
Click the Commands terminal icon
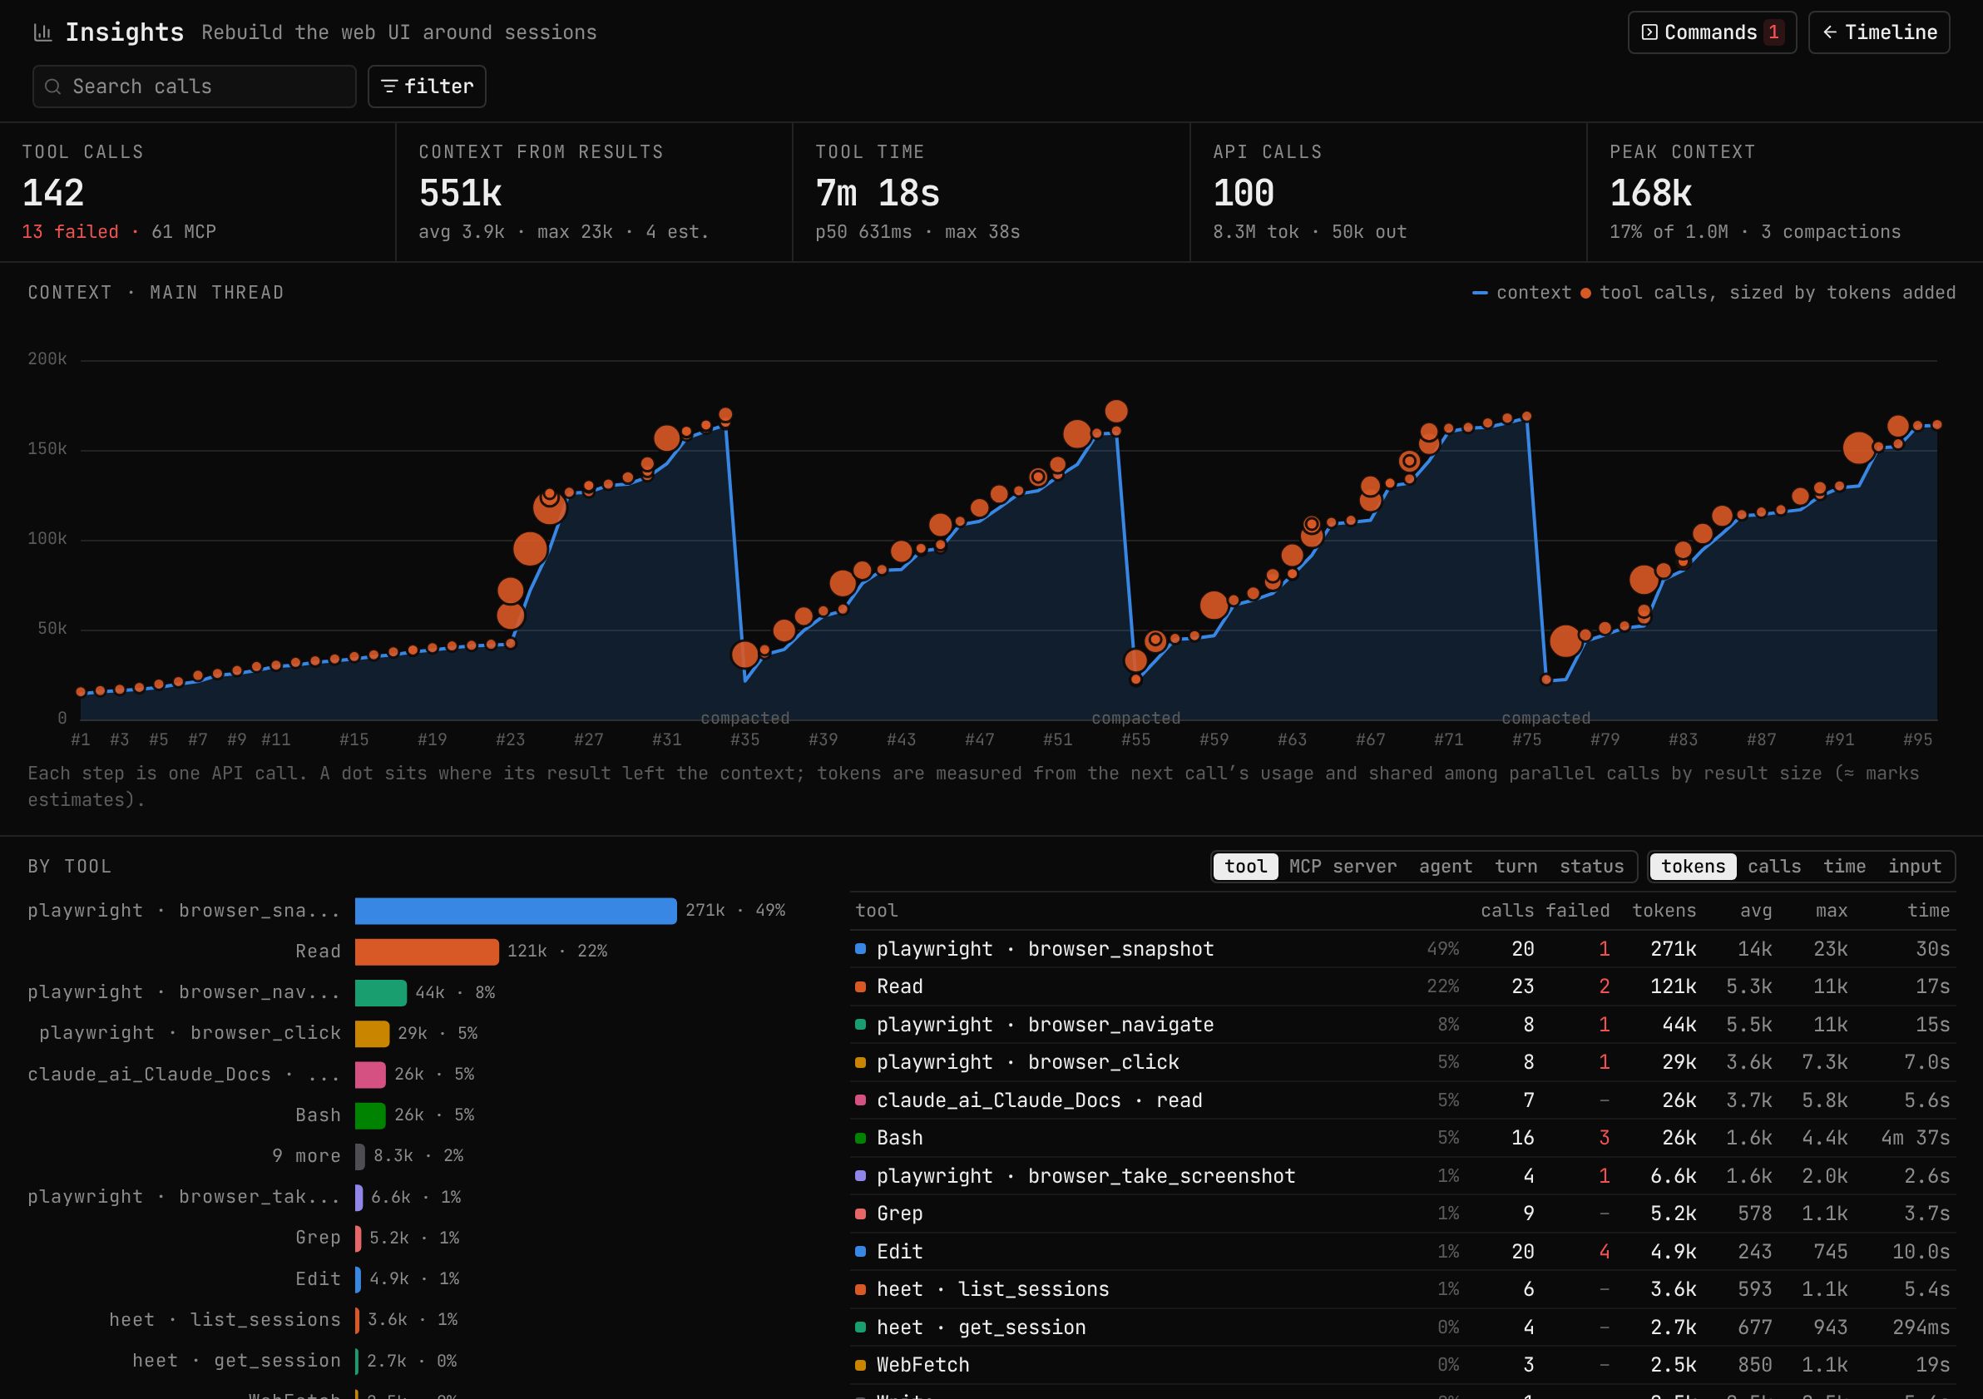click(1649, 32)
